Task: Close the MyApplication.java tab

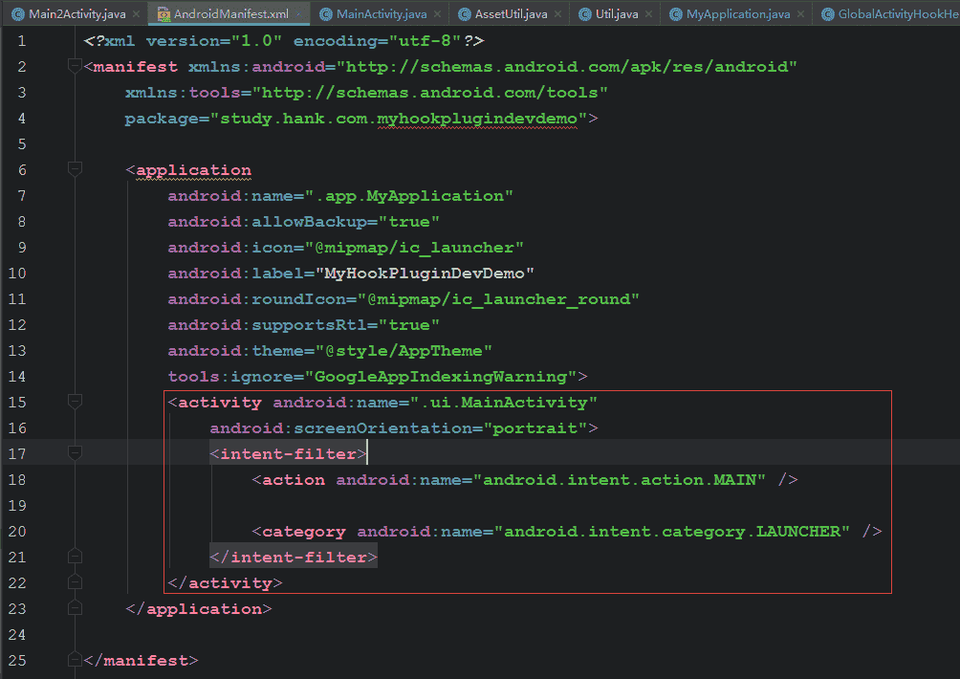Action: click(800, 13)
